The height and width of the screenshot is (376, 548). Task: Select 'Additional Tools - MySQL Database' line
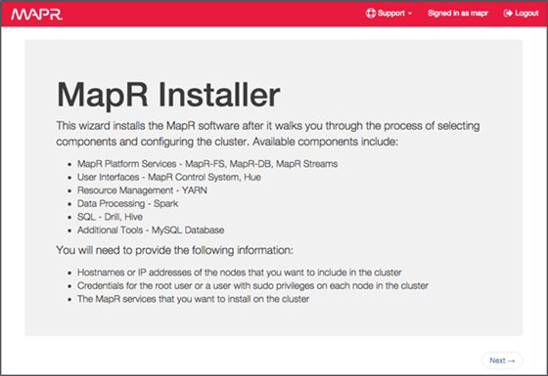[x=151, y=230]
